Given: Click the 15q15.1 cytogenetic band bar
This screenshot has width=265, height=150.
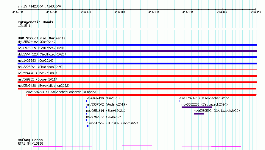Looking at the screenshot, I should point(137,29).
